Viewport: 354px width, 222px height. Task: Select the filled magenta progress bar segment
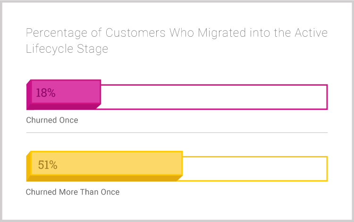[64, 95]
